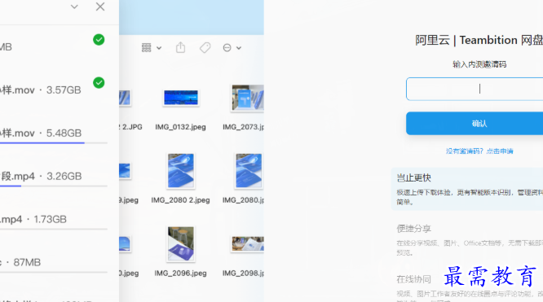
Task: Select the IMG_2080 2.jpeg thumbnail
Action: coord(181,171)
